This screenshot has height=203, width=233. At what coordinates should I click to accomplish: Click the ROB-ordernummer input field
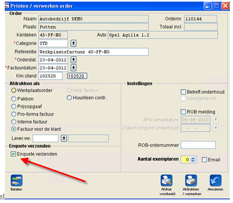point(198,145)
